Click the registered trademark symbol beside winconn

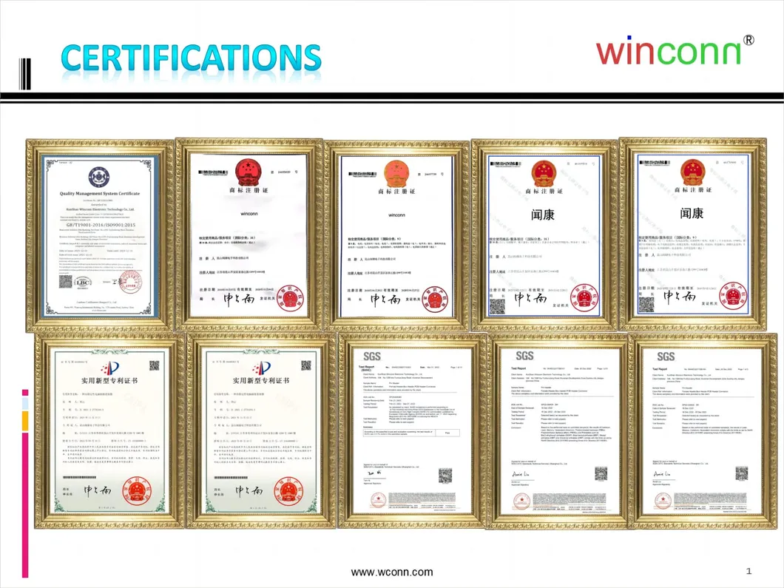(x=747, y=39)
